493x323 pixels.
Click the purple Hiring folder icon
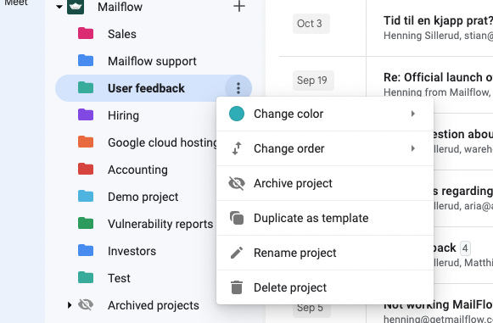pos(86,114)
